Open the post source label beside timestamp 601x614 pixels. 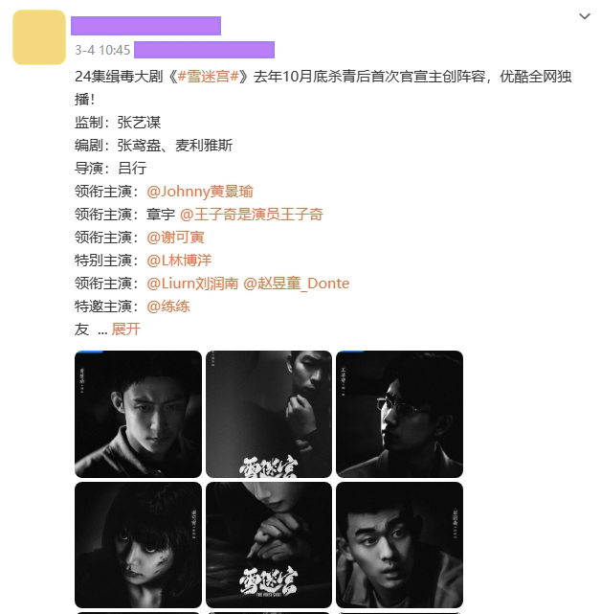tap(204, 50)
